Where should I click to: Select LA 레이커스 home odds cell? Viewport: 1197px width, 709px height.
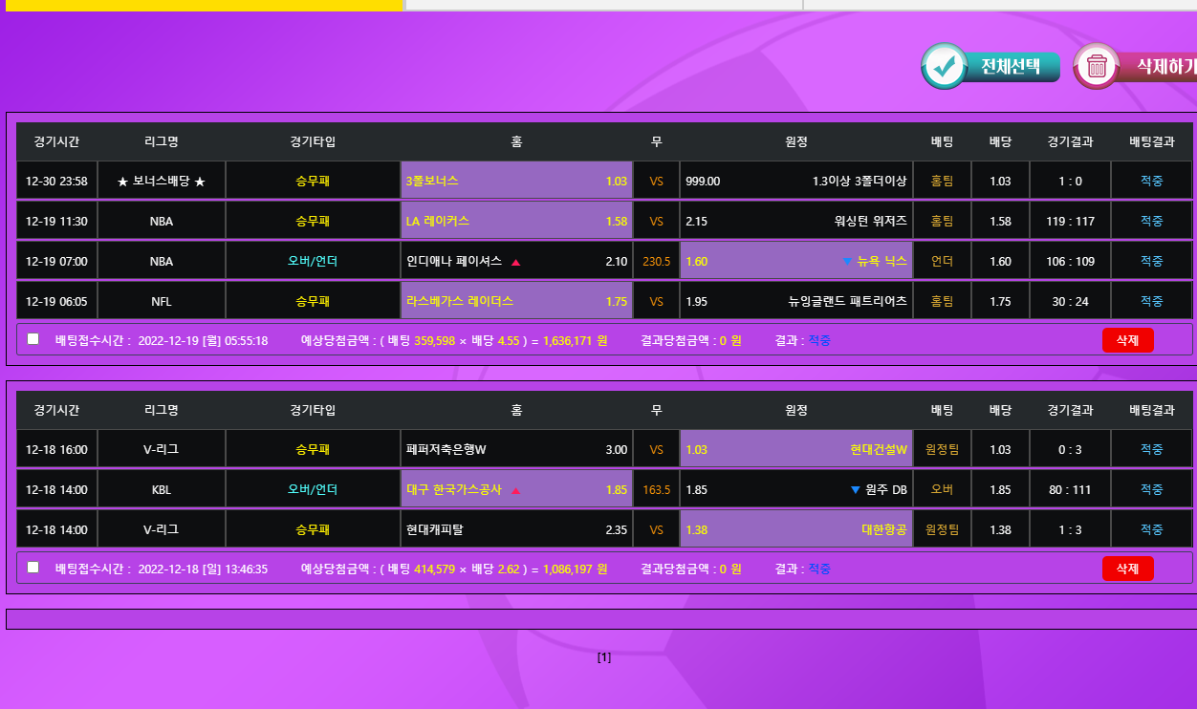pos(516,222)
